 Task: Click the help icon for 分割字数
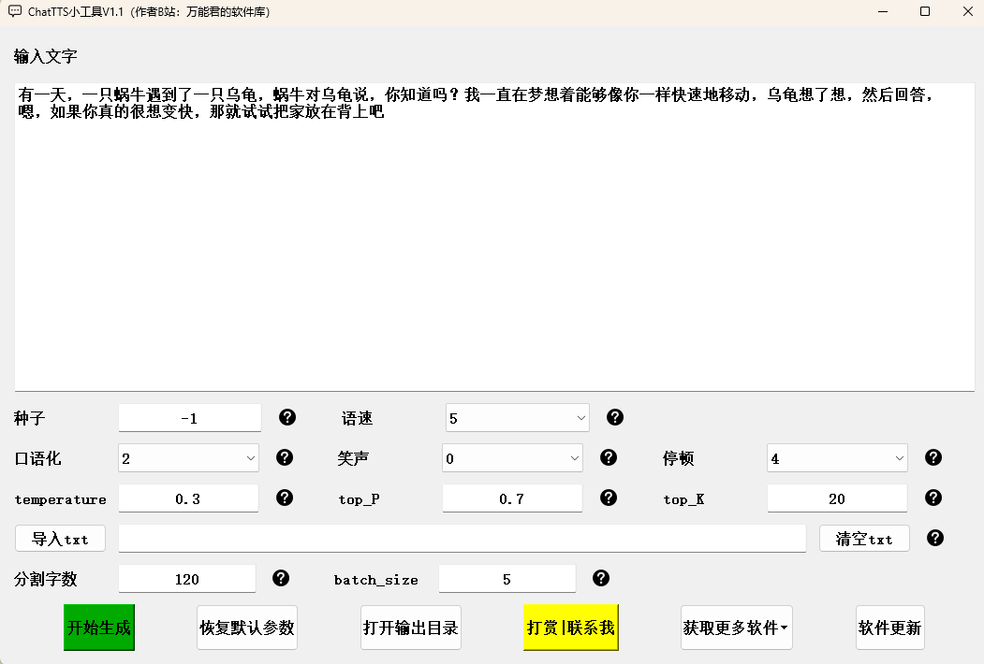(x=281, y=578)
